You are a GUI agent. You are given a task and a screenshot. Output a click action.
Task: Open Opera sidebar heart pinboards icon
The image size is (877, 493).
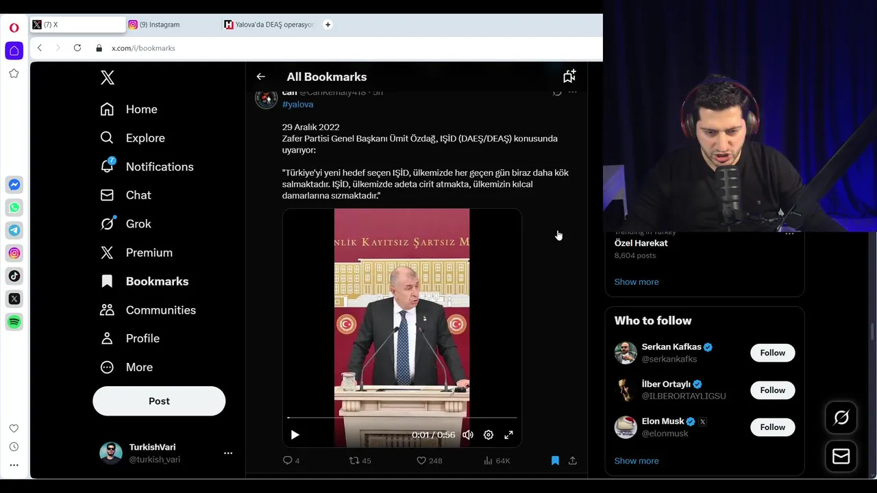tap(14, 429)
